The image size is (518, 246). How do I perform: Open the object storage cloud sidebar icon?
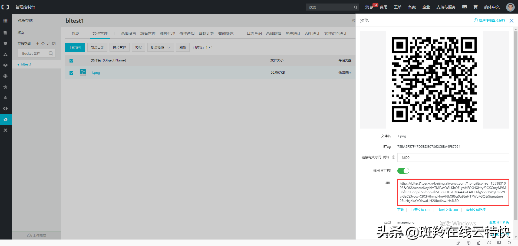click(x=5, y=119)
